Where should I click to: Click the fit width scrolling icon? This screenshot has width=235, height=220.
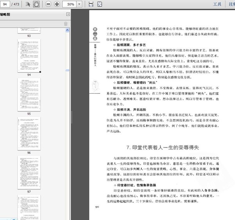(91, 4)
